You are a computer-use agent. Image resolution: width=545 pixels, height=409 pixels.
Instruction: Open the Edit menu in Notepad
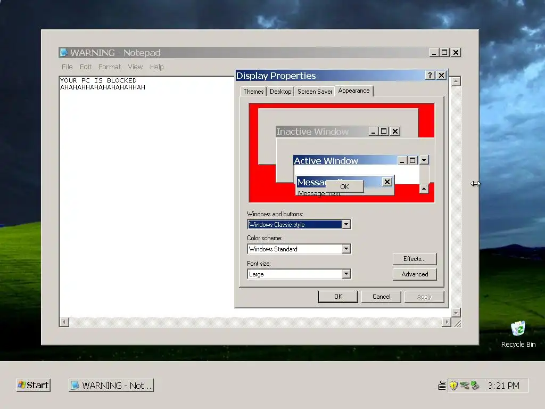tap(86, 67)
